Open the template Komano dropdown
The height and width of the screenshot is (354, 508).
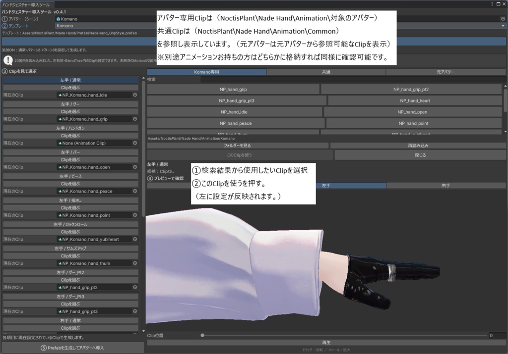(281, 26)
